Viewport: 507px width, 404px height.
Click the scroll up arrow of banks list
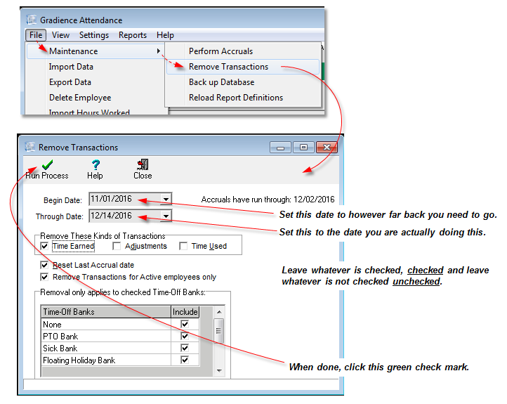pos(219,312)
